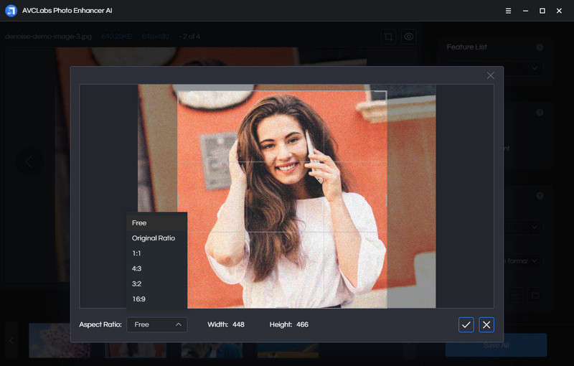
Task: Click the crop tool icon
Action: click(x=388, y=37)
